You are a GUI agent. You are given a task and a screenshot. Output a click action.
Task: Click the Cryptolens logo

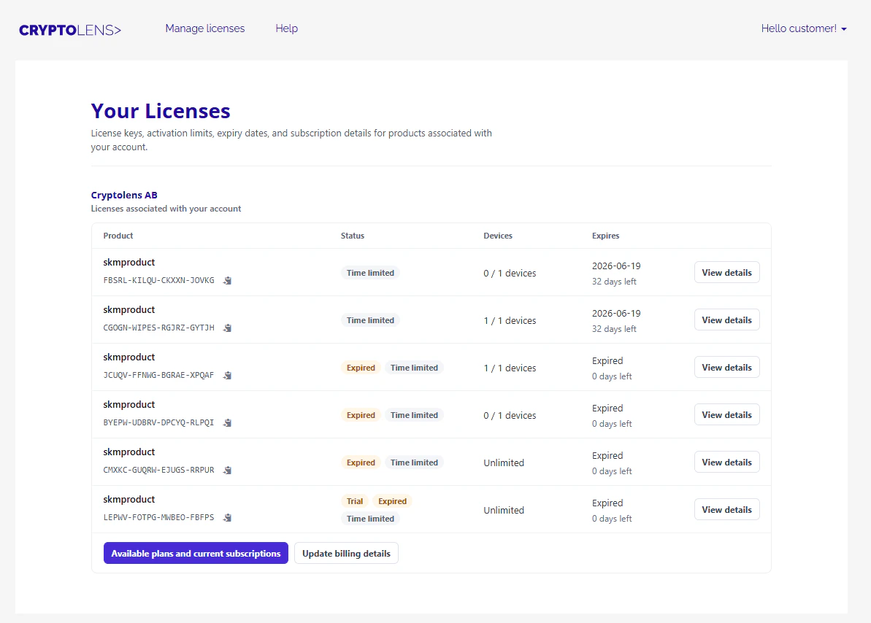(x=70, y=30)
